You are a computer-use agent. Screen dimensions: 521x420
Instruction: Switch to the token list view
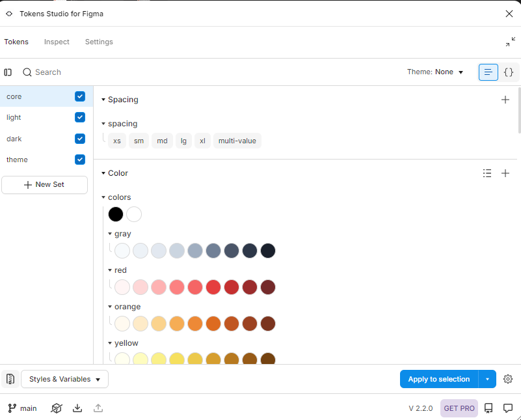coord(488,72)
